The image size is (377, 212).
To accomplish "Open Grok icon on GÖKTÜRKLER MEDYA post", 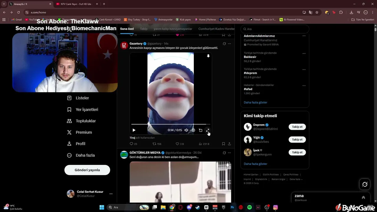I will (x=224, y=153).
